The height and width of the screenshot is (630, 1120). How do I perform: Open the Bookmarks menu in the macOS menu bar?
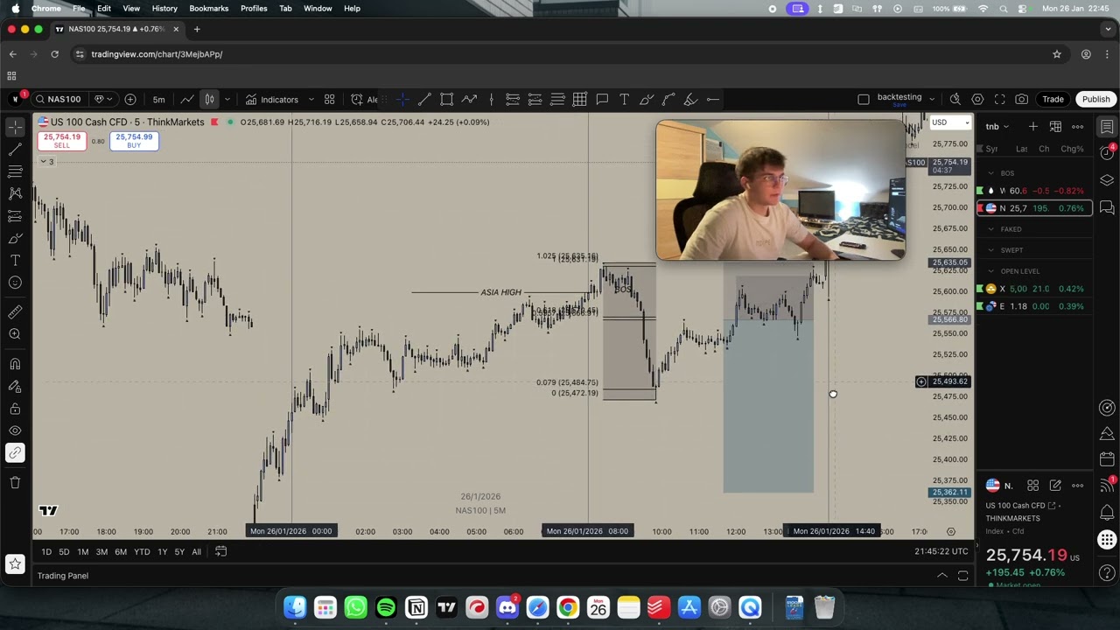[208, 8]
